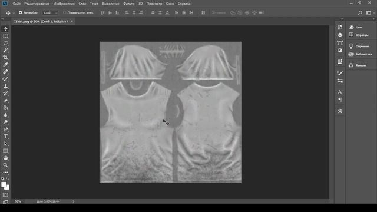This screenshot has width=377, height=212.
Task: Select the Path Selection tool
Action: [x=5, y=144]
